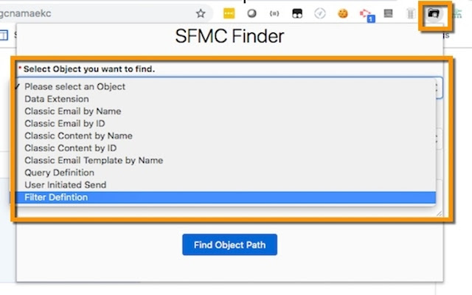The image size is (472, 295).
Task: Open the yellow sticky-note extension icon
Action: pos(229,13)
